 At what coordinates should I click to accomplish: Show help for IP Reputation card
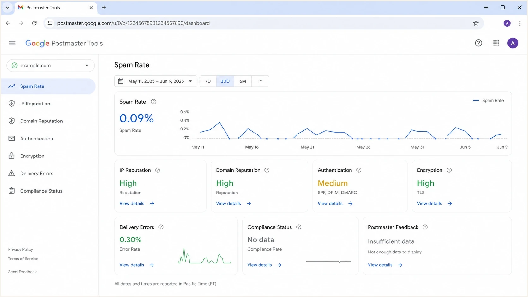coord(158,170)
